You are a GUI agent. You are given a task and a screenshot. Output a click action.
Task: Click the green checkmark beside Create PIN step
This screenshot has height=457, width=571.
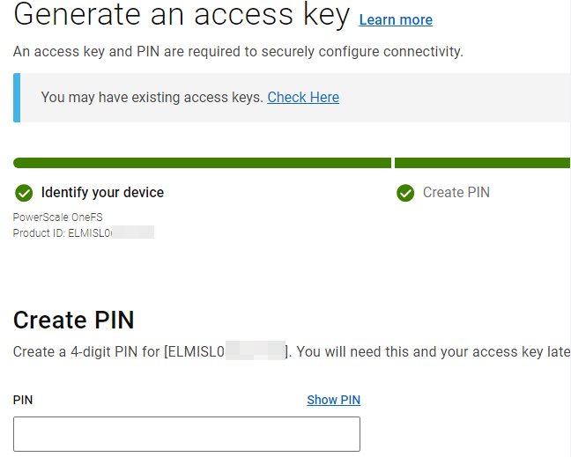pos(405,193)
